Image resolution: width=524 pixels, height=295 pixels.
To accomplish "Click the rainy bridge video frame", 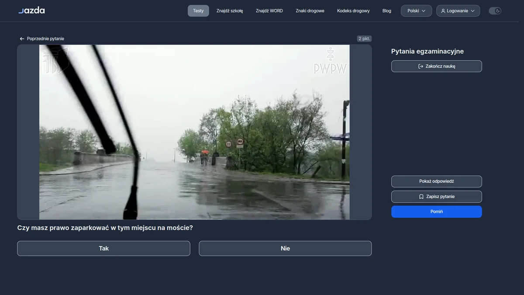I will coord(194,132).
